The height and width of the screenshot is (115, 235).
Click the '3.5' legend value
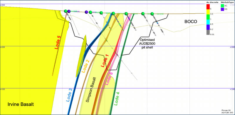pos(211,14)
